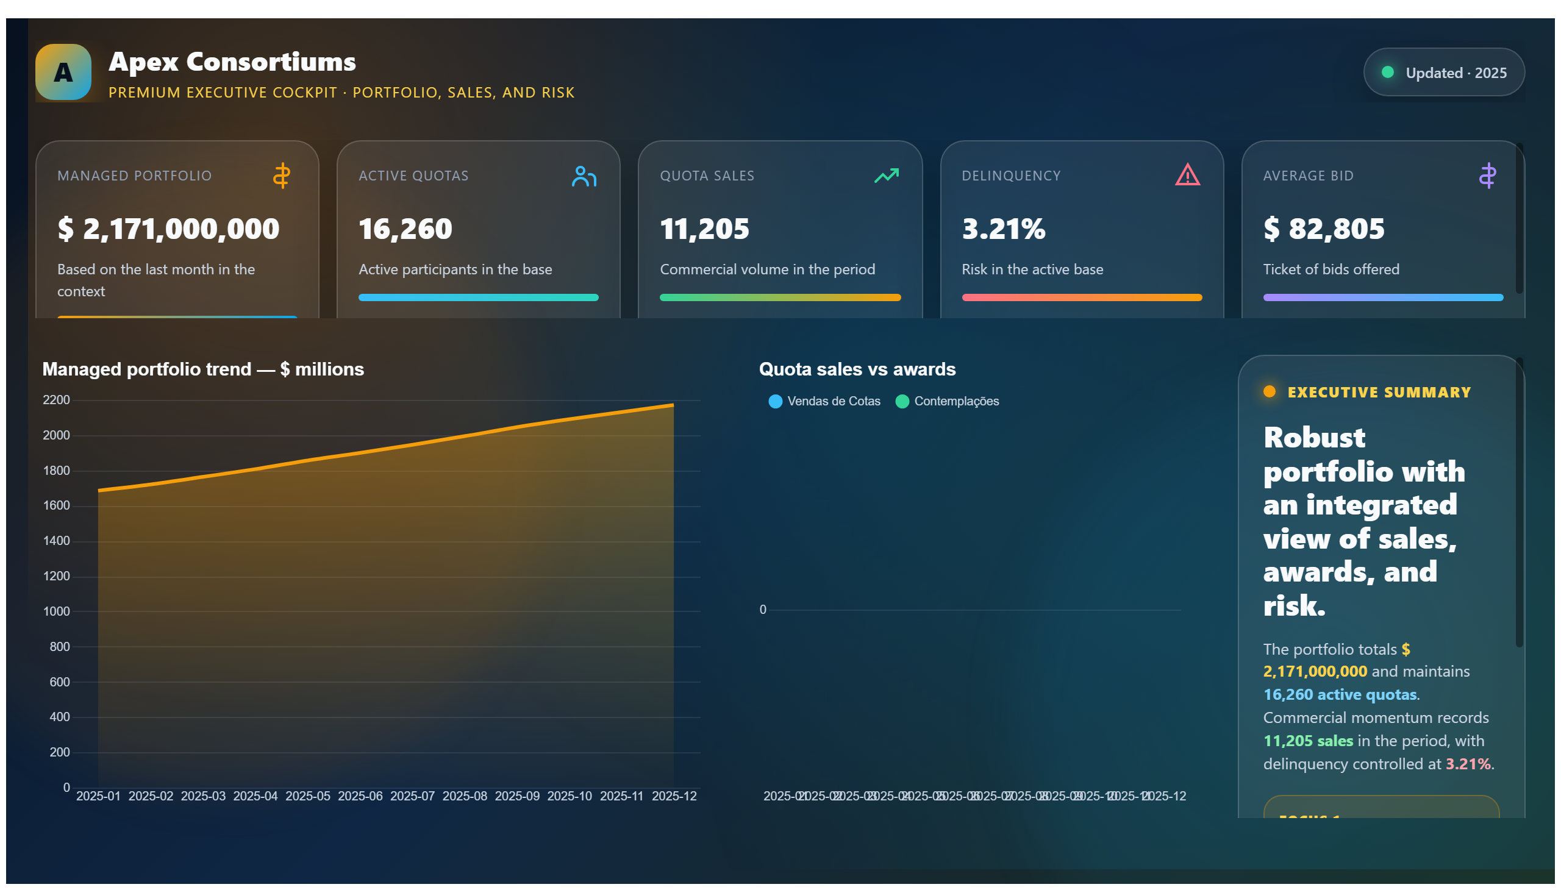This screenshot has width=1561, height=890.
Task: Click '16,260 active quotas' summary highlight
Action: click(1339, 694)
